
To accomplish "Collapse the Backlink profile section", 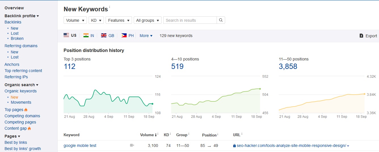I will click(22, 16).
